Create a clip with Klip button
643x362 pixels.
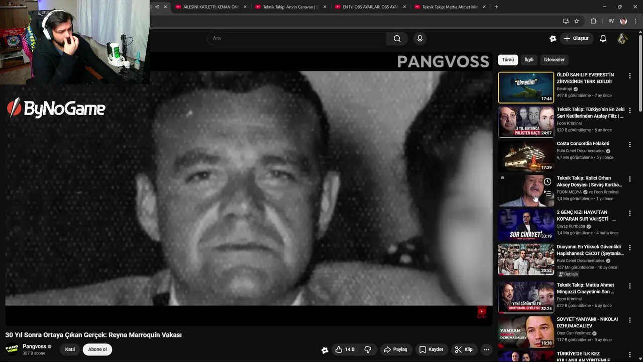pos(464,349)
